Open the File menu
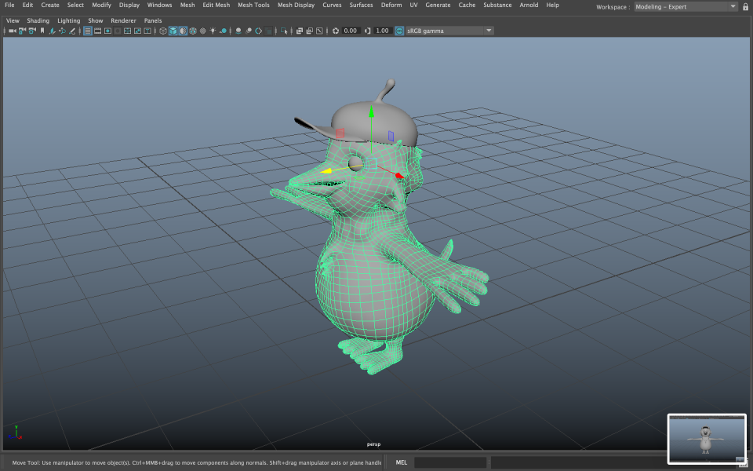The width and height of the screenshot is (753, 471). click(9, 5)
